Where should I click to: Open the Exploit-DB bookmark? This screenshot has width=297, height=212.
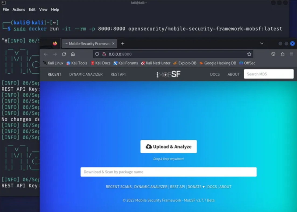185,63
